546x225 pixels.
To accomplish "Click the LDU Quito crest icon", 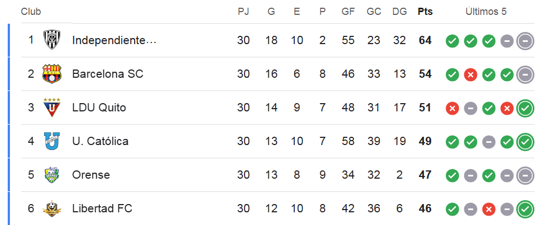I will coord(52,108).
